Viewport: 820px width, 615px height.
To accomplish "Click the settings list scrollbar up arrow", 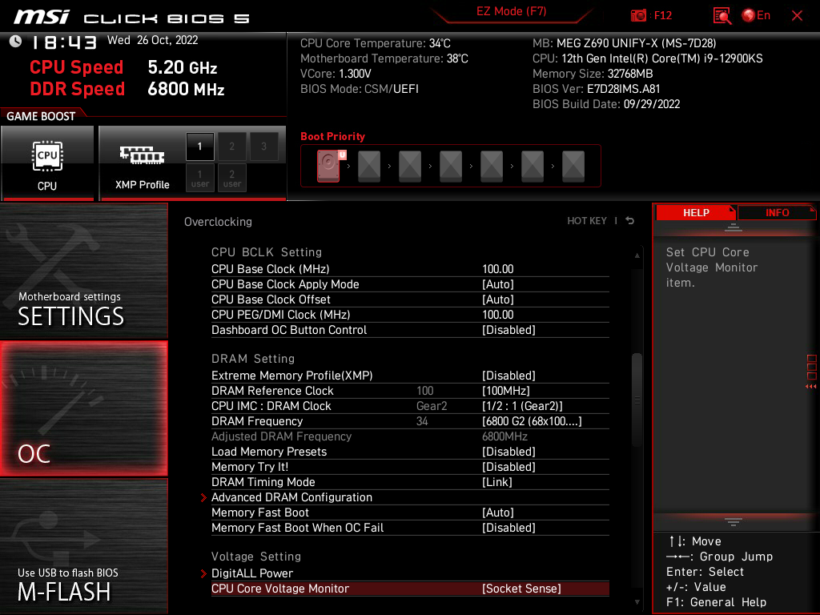I will 637,255.
